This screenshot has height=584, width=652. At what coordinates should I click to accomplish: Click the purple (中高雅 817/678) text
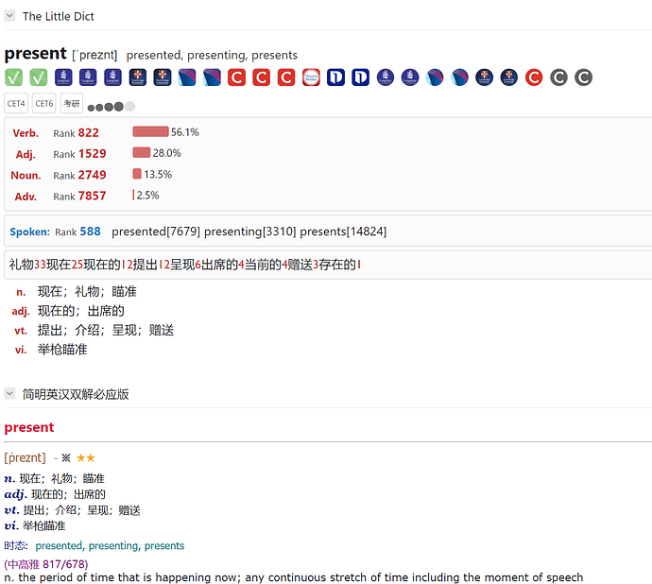46,564
